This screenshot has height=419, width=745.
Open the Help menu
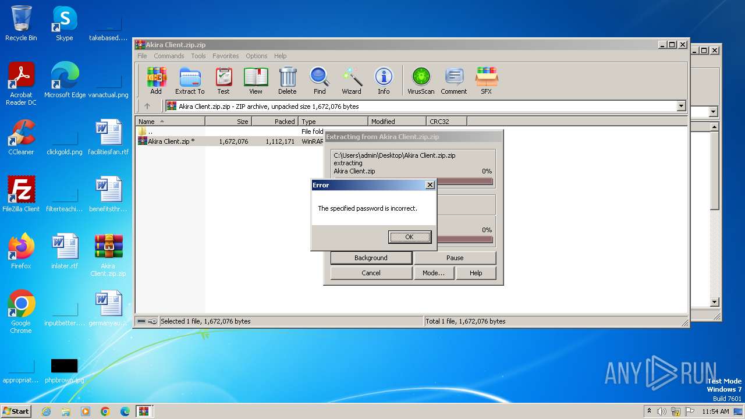coord(280,56)
